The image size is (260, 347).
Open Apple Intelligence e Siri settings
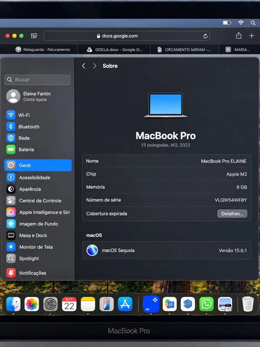click(38, 212)
